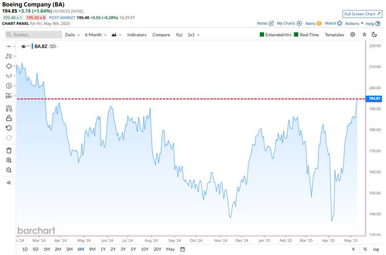The height and width of the screenshot is (255, 386).
Task: Click the trash delete drawings icon
Action: pyautogui.click(x=9, y=150)
